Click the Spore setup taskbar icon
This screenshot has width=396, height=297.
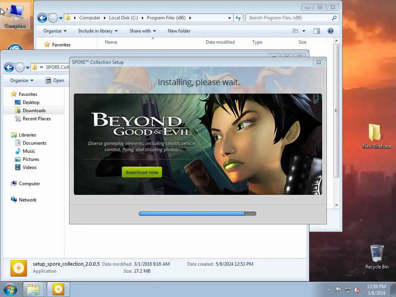58,289
